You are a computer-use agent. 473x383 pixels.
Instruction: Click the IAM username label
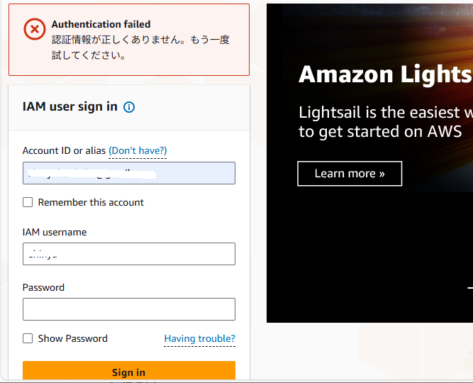click(x=55, y=232)
